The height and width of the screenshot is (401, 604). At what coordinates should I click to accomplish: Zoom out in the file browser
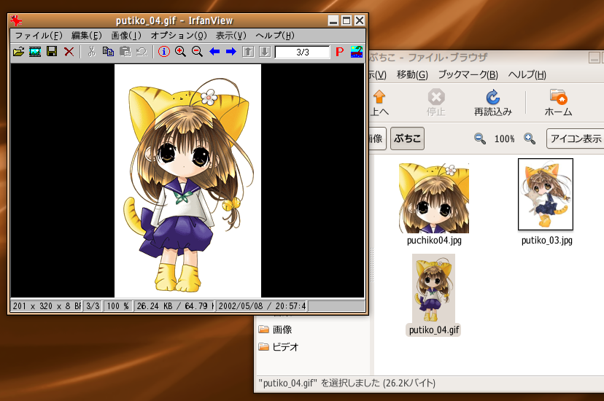479,139
